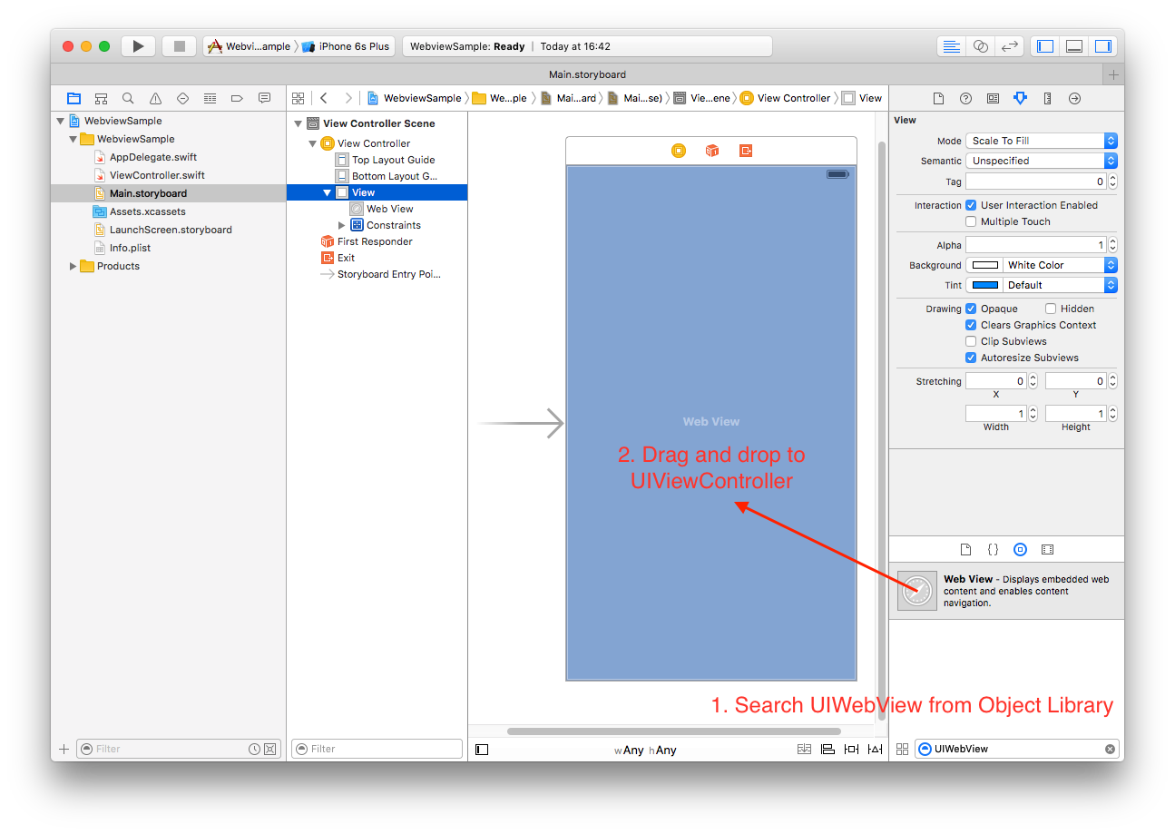Viewport: 1175px width, 834px height.
Task: Show the Version editor
Action: pyautogui.click(x=1009, y=46)
